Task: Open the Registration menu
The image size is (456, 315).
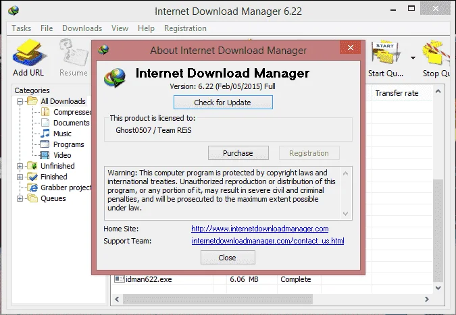Action: [185, 28]
